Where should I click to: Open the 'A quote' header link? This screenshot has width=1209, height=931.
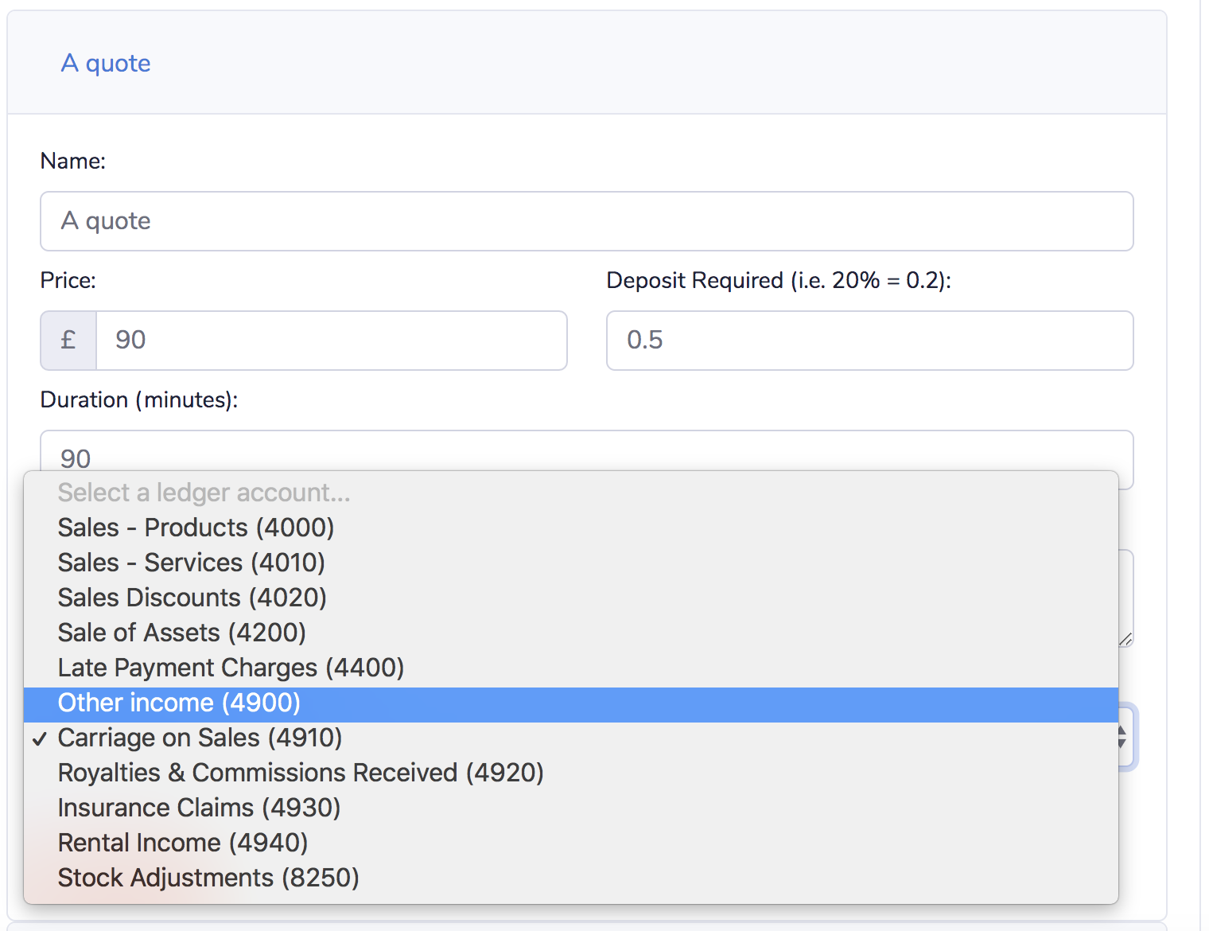tap(106, 63)
